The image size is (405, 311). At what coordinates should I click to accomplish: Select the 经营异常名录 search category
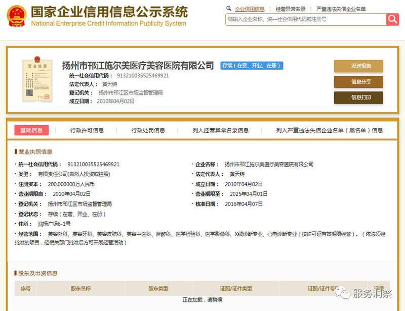point(291,9)
